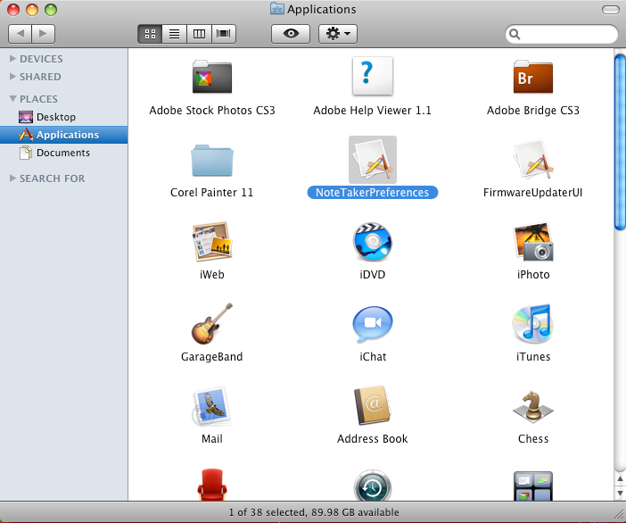Select the iChat speech bubble icon
Image resolution: width=626 pixels, height=523 pixels.
click(373, 324)
